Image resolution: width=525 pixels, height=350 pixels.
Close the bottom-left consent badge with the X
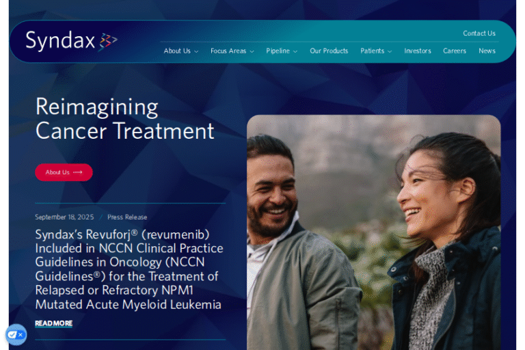[x=21, y=334]
